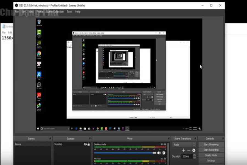Click Start Streaming button
The width and height of the screenshot is (247, 165).
click(x=211, y=144)
